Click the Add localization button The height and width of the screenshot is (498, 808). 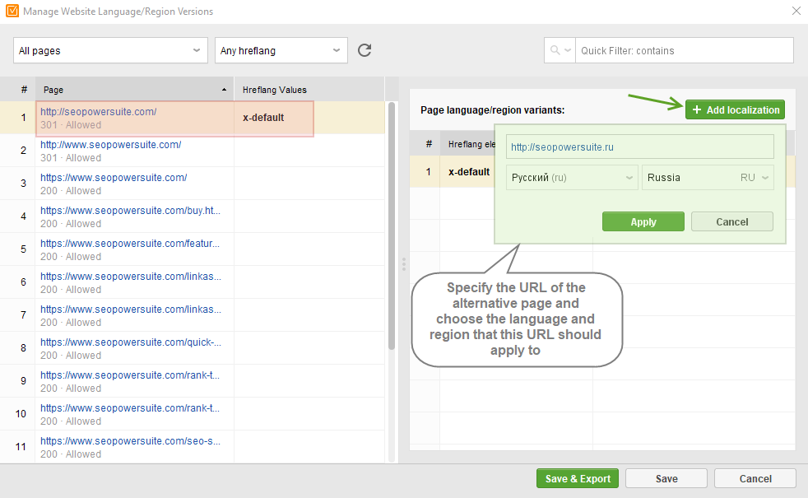735,109
